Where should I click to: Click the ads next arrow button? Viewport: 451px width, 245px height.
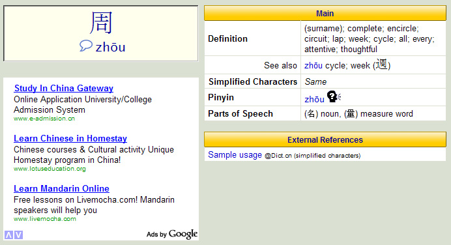tap(18, 235)
